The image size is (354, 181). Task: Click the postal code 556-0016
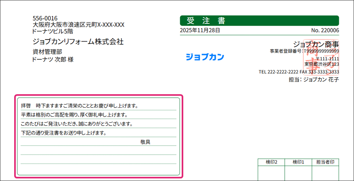click(x=45, y=18)
